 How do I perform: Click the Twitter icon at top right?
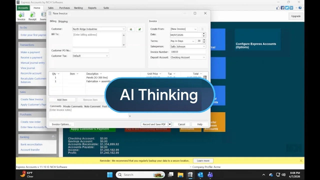point(287,8)
